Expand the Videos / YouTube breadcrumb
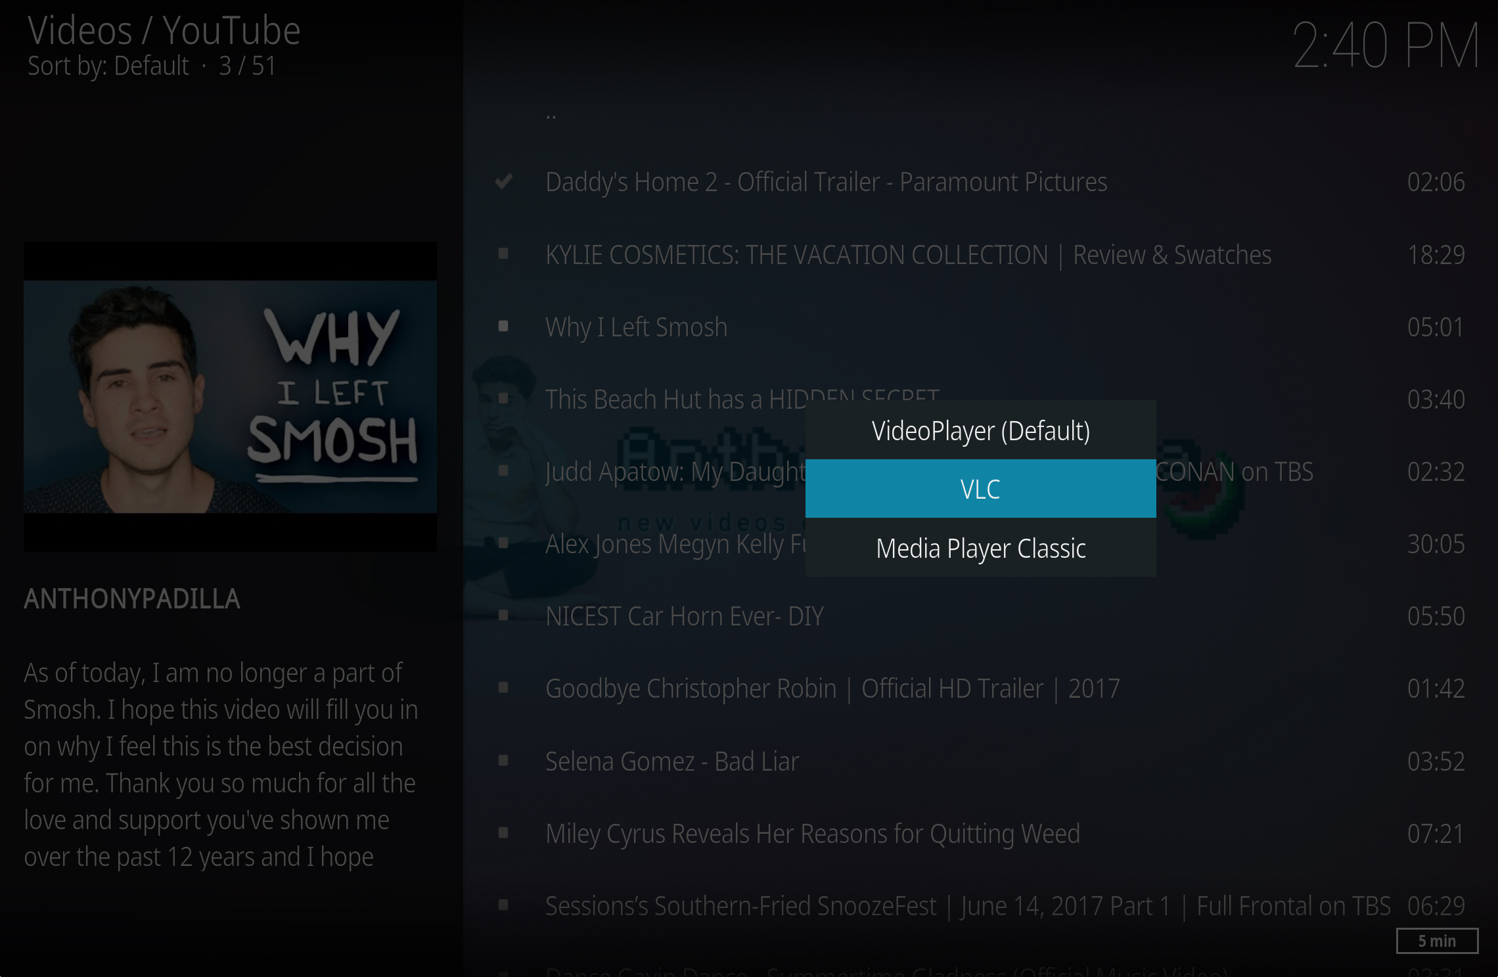Viewport: 1498px width, 977px height. tap(163, 31)
